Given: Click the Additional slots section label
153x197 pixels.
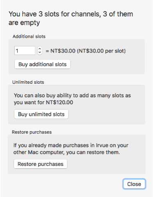Looking at the screenshot, I should pyautogui.click(x=29, y=37).
